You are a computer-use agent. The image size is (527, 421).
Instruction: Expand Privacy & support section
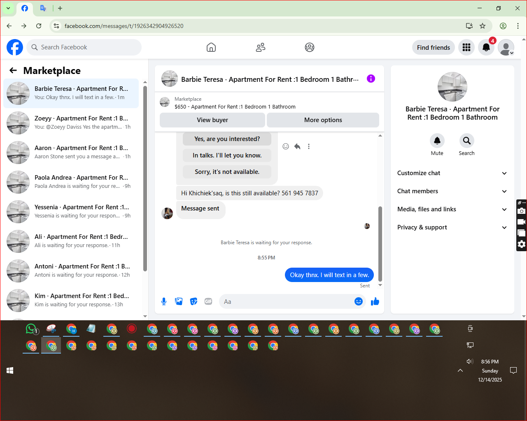pos(452,227)
